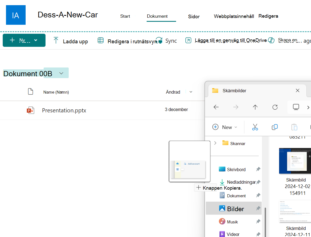Click Lägga till en genväg till OneDrive
The image size is (311, 237).
[231, 40]
